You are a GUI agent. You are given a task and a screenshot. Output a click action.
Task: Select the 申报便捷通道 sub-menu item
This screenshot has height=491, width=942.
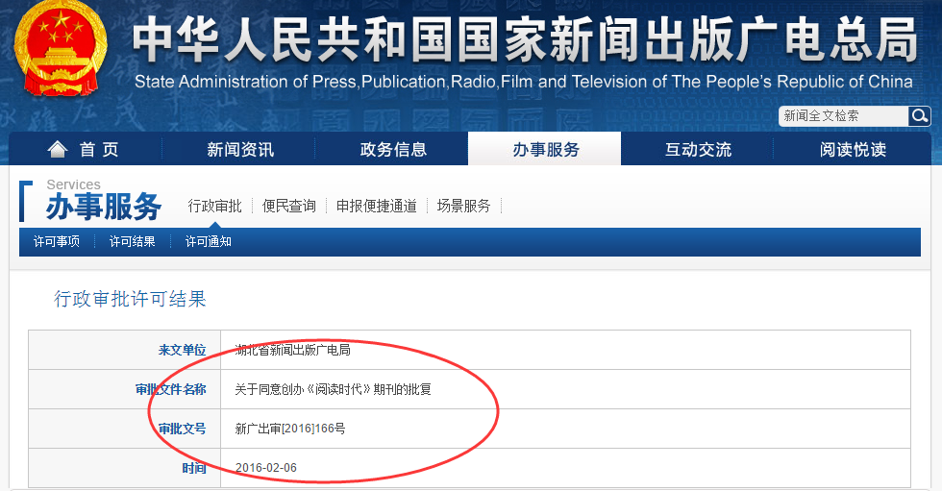click(x=377, y=206)
